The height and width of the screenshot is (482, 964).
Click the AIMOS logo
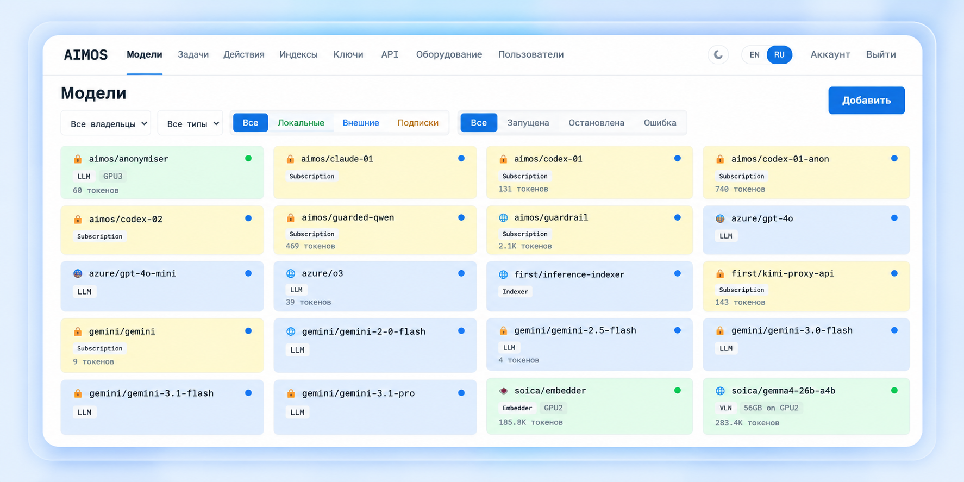pyautogui.click(x=86, y=55)
